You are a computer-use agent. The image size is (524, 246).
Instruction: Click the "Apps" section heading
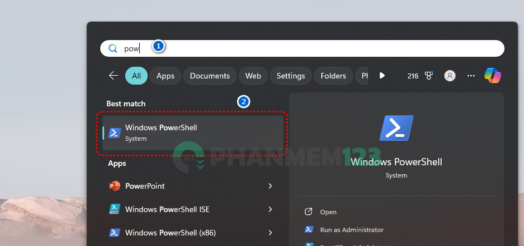click(x=117, y=164)
